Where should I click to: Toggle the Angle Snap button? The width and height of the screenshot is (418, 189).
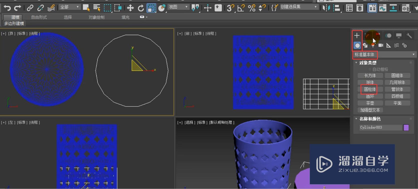[241, 8]
